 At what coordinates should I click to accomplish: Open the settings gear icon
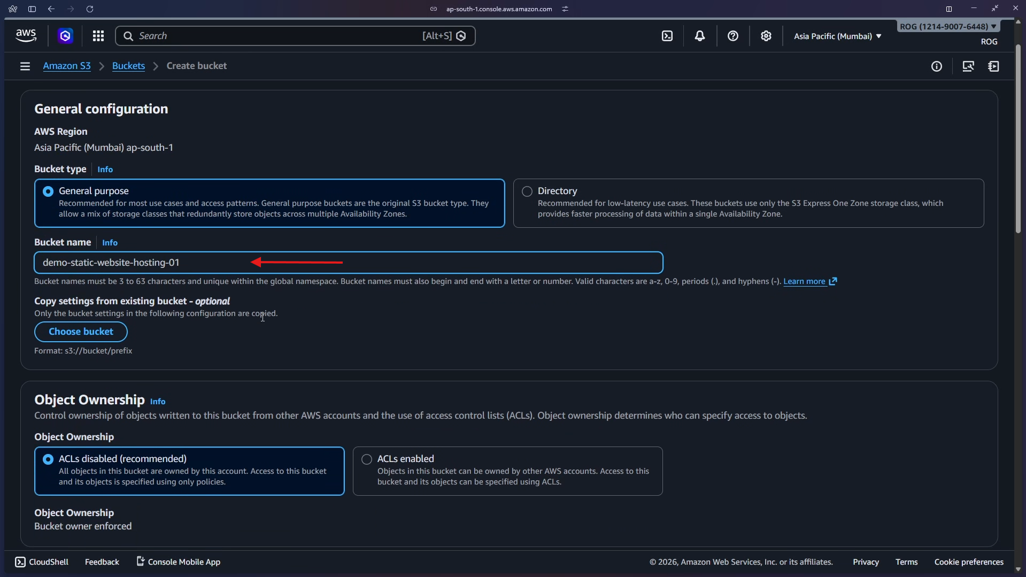(766, 36)
